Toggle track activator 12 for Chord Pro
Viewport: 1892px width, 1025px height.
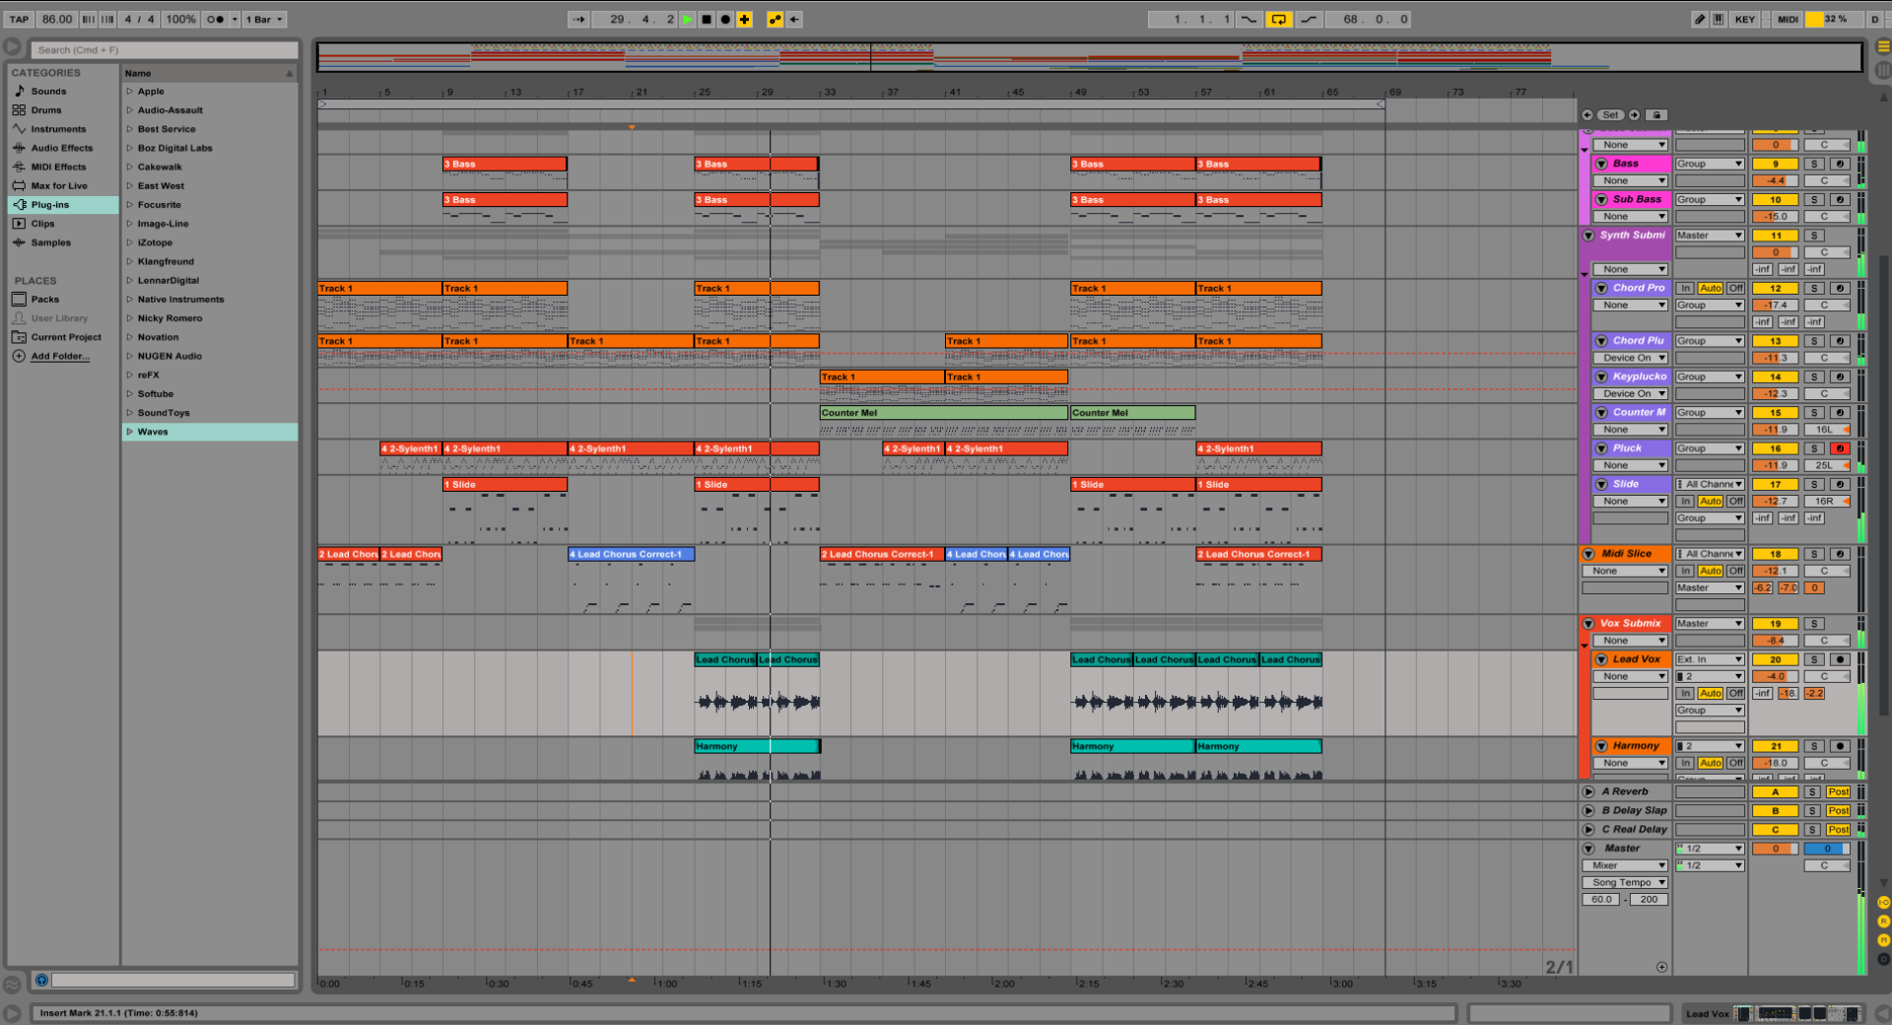(1776, 288)
